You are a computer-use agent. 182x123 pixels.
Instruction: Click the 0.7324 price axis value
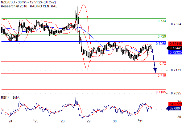[176, 24]
